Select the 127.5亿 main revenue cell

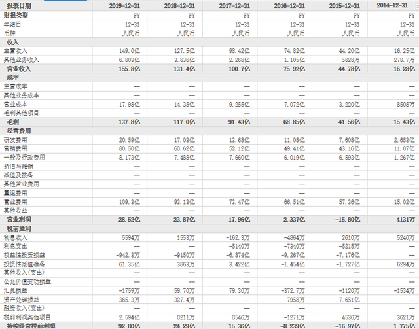pyautogui.click(x=185, y=51)
